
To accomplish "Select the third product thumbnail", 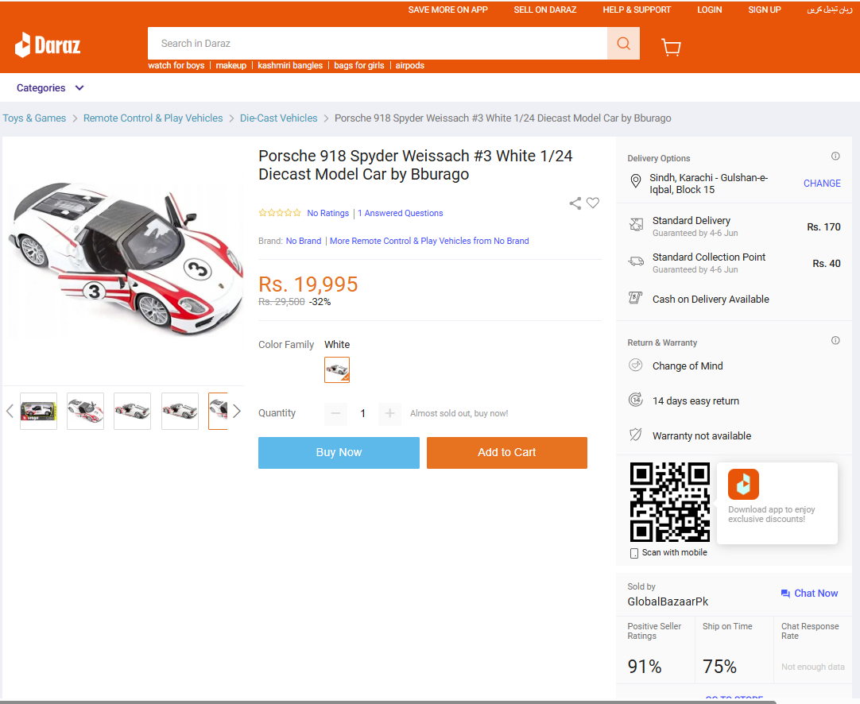I will (x=132, y=411).
